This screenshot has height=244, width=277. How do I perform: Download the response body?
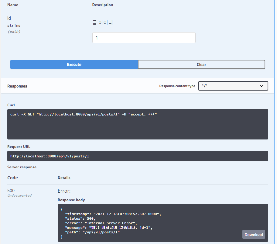tap(254, 235)
